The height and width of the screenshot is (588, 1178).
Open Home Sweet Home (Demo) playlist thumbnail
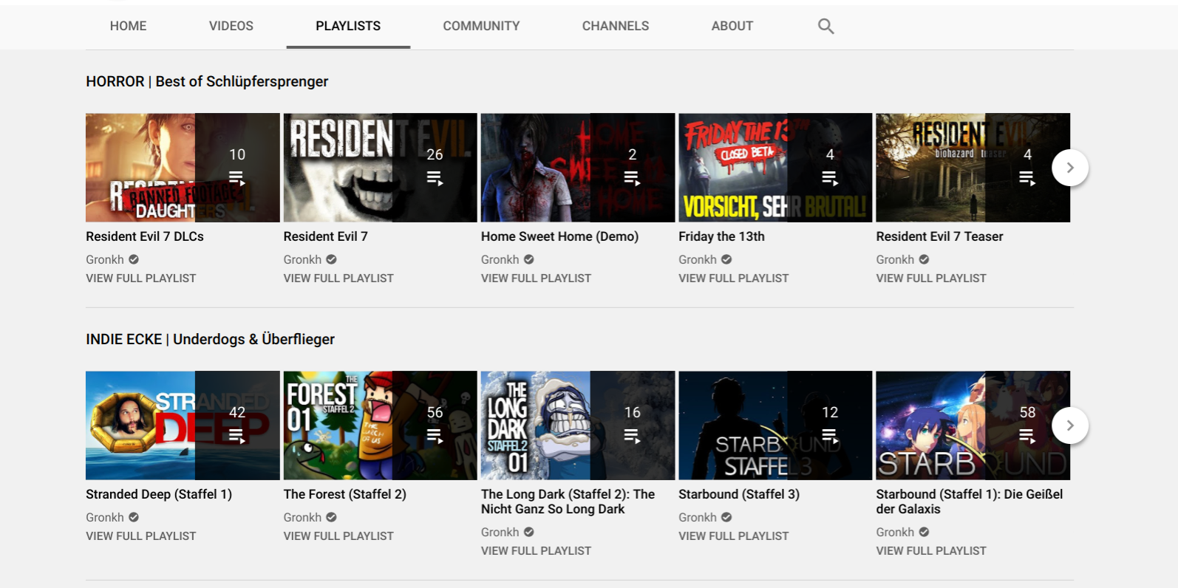coord(578,168)
